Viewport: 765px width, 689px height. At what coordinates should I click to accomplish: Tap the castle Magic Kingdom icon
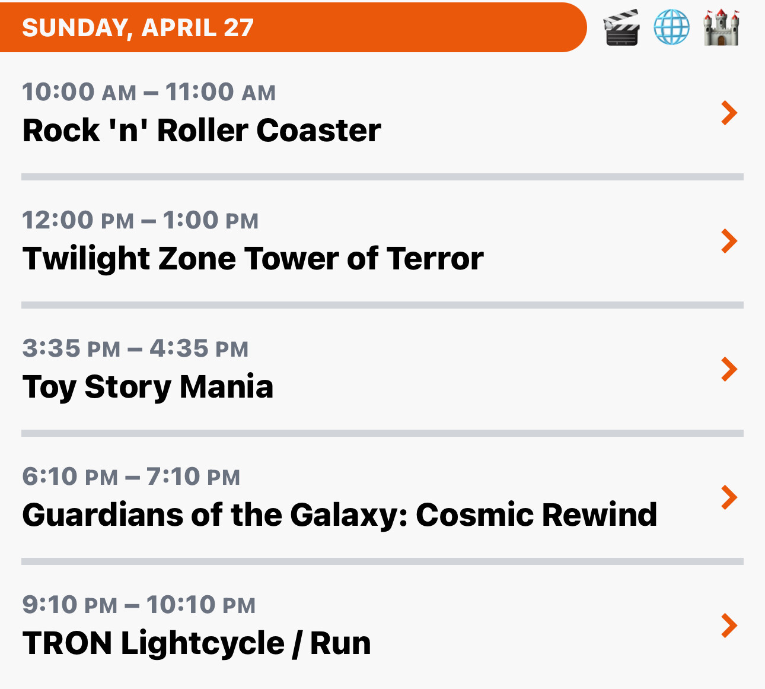[x=721, y=27]
